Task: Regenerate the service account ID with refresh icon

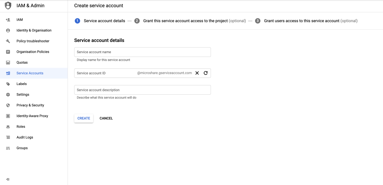Action: coord(205,73)
